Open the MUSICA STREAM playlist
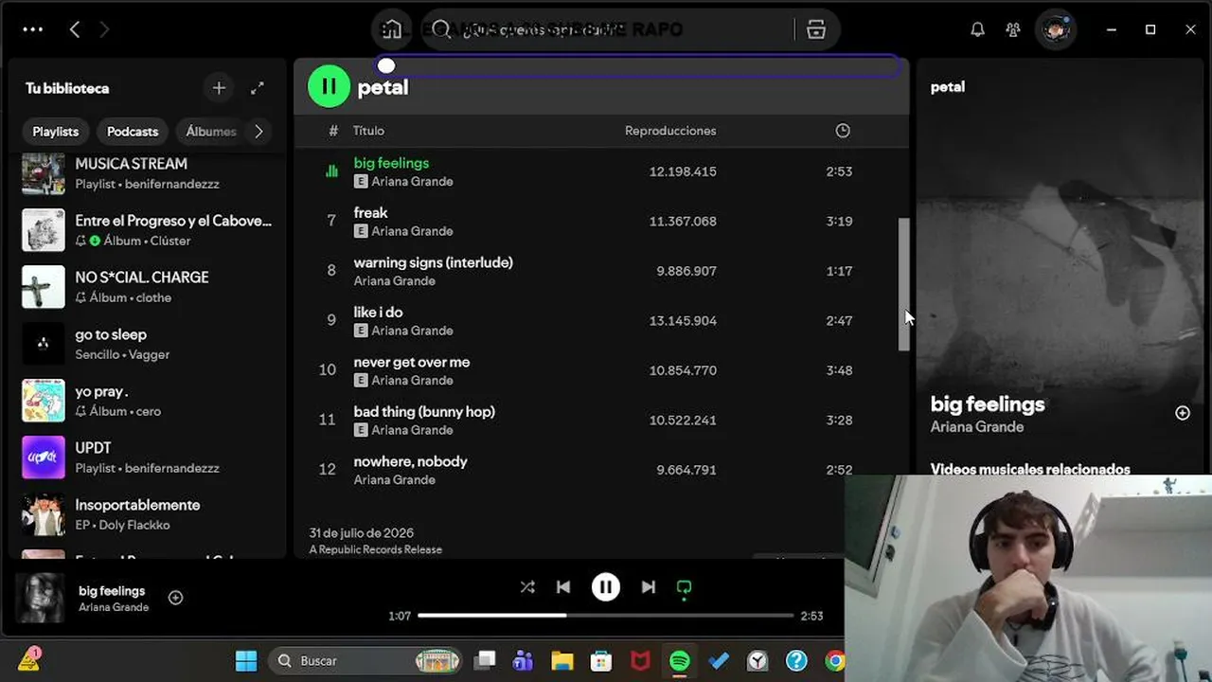Image resolution: width=1212 pixels, height=682 pixels. (148, 173)
